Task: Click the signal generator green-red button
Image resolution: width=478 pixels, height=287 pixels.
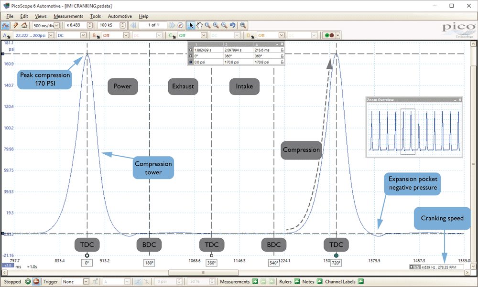Action: (329, 36)
